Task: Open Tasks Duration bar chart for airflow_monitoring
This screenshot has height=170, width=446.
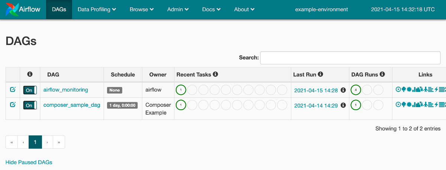Action: [x=414, y=89]
